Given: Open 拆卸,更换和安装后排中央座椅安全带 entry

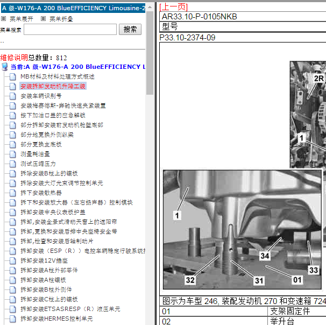Looking at the screenshot, I should point(69,231).
